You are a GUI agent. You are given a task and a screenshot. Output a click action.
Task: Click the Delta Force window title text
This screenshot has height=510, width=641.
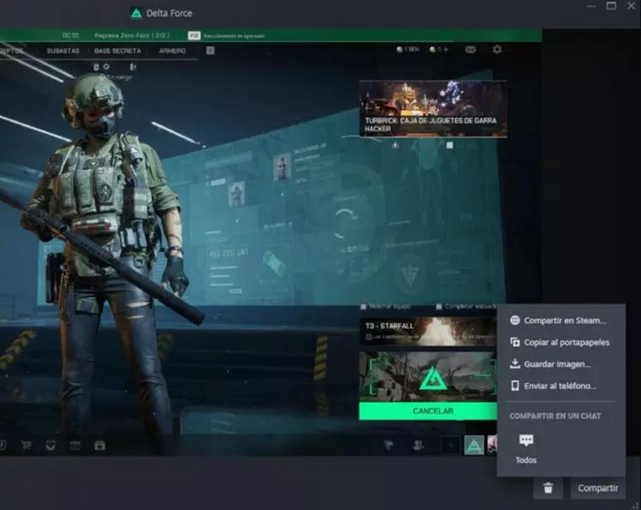(x=170, y=13)
